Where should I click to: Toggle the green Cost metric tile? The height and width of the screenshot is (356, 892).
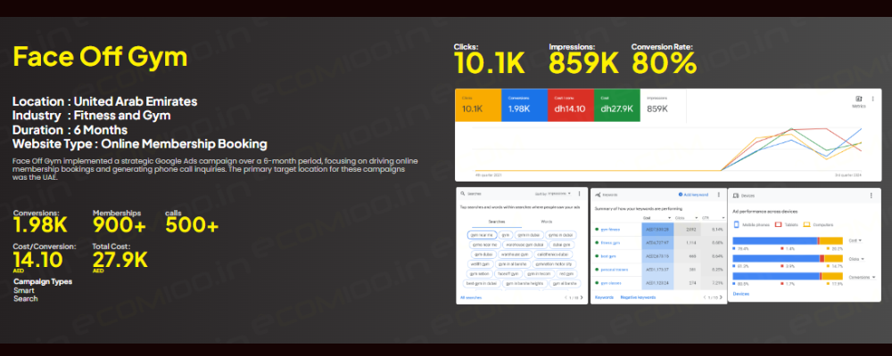(x=617, y=104)
